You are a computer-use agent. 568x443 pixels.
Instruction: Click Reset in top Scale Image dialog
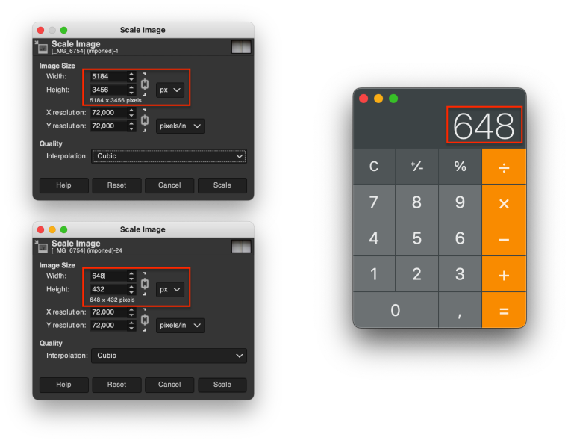pyautogui.click(x=116, y=185)
